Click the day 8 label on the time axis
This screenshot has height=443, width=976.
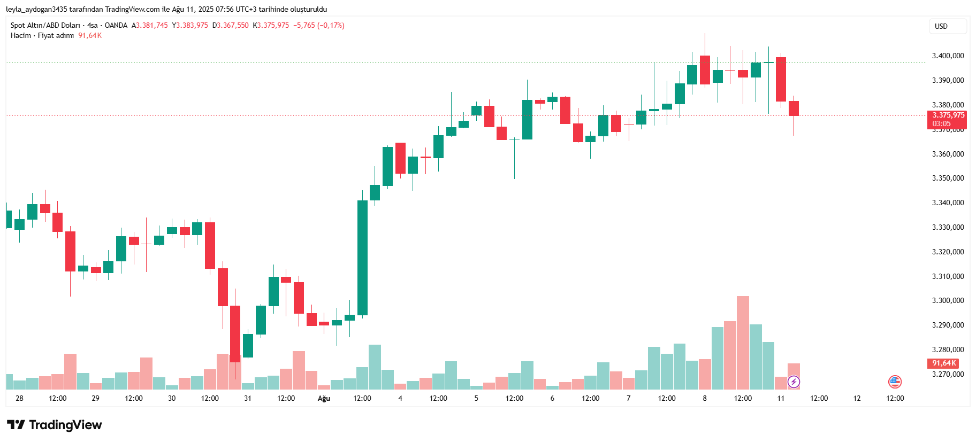[705, 398]
